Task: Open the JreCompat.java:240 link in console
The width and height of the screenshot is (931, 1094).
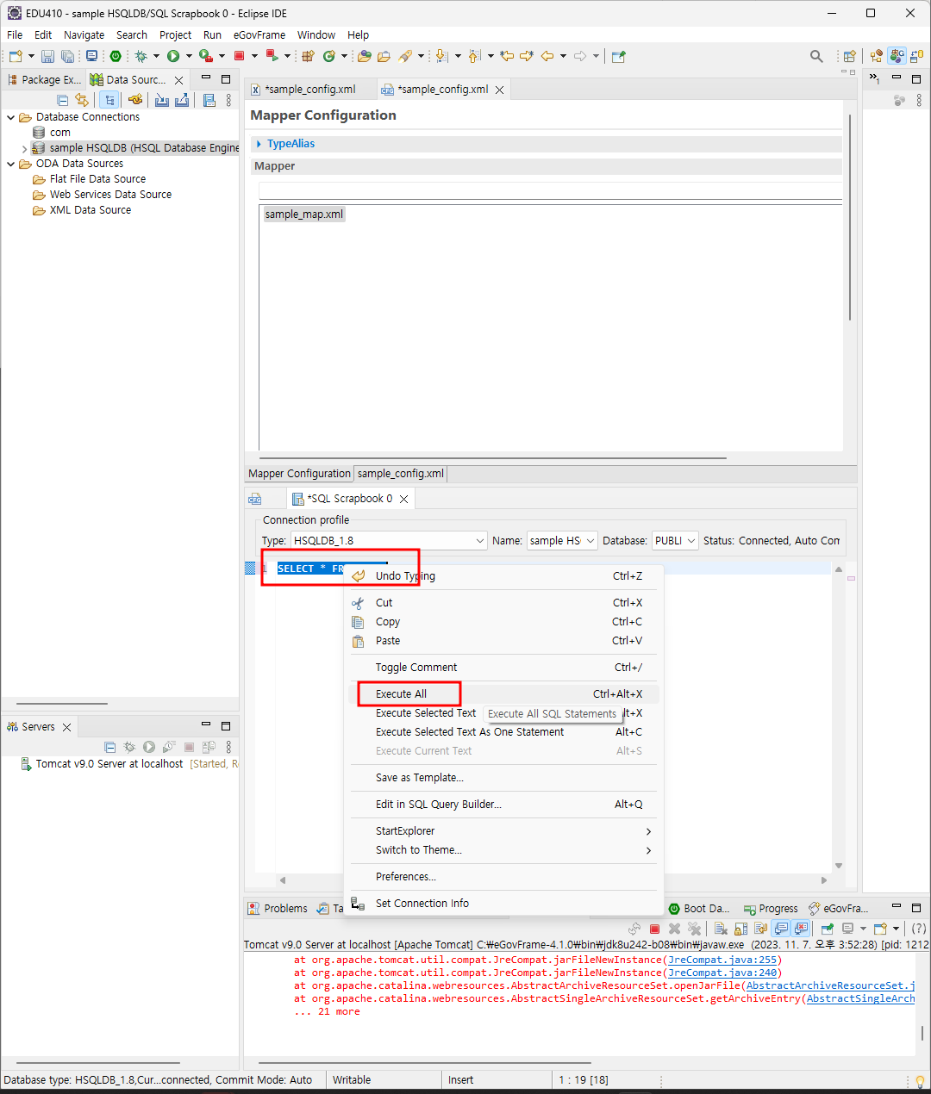Action: [x=722, y=973]
